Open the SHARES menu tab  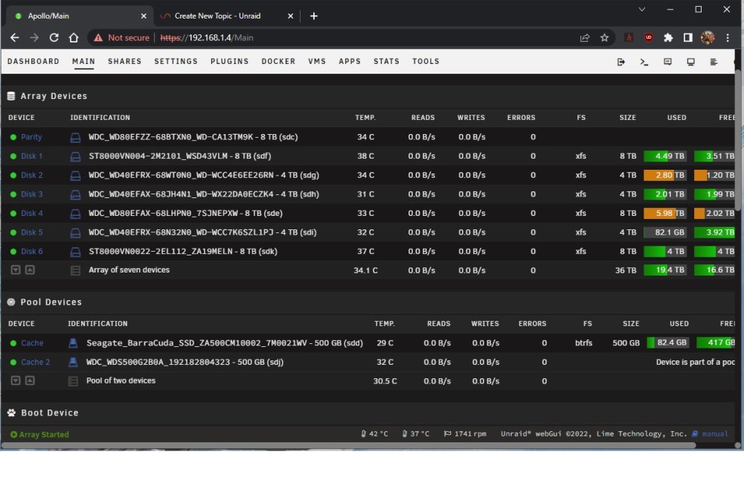[125, 61]
